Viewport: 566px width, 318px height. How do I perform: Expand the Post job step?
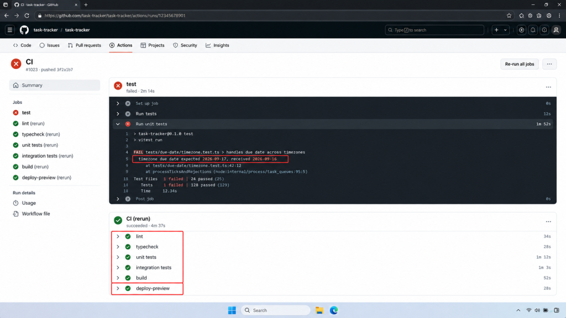click(x=118, y=199)
